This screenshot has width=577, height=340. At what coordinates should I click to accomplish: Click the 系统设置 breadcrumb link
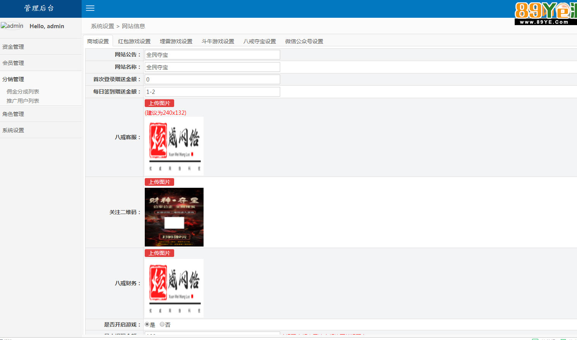(103, 26)
